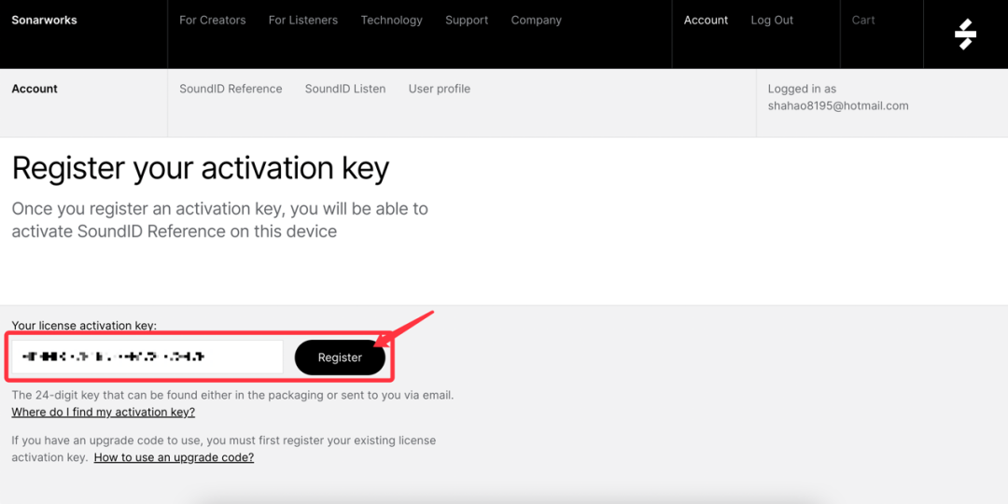Click the "Register your activation key" heading
The width and height of the screenshot is (1008, 504).
201,169
